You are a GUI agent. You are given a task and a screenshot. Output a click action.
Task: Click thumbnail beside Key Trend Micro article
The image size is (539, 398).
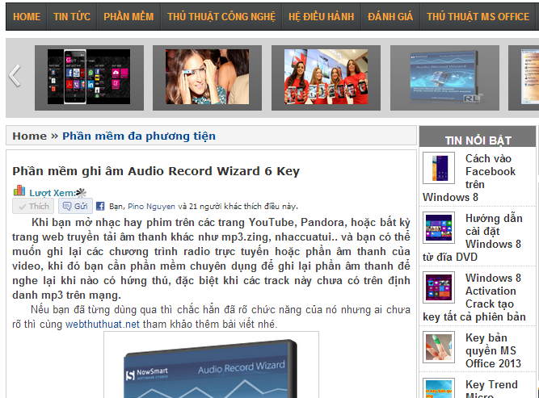tap(439, 388)
